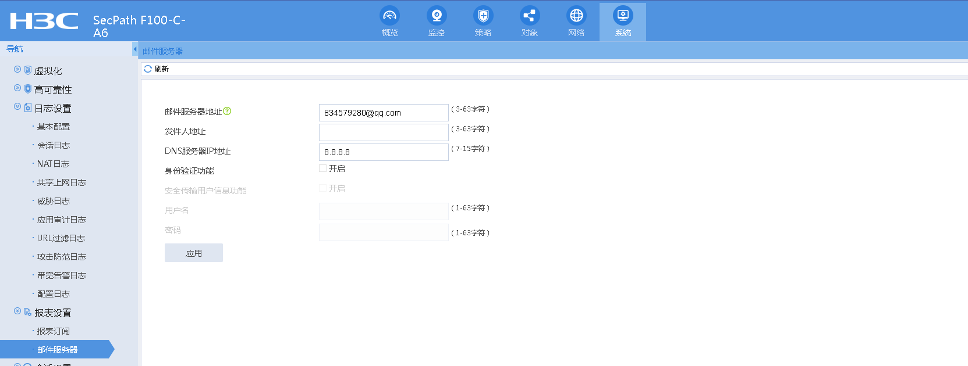Click the 邮件服务器 breadcrumb title

click(162, 51)
